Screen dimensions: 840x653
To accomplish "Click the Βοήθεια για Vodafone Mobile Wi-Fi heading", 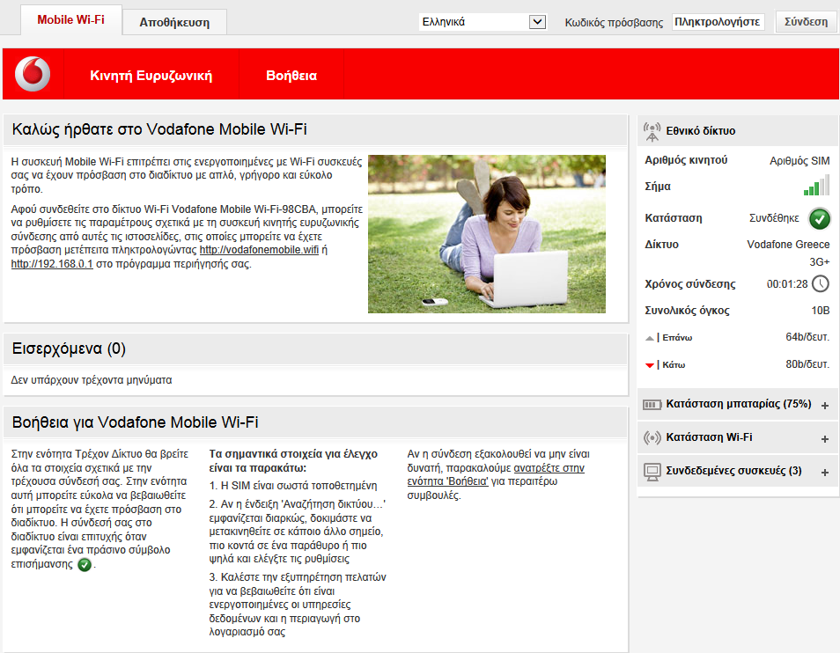I will tap(135, 422).
